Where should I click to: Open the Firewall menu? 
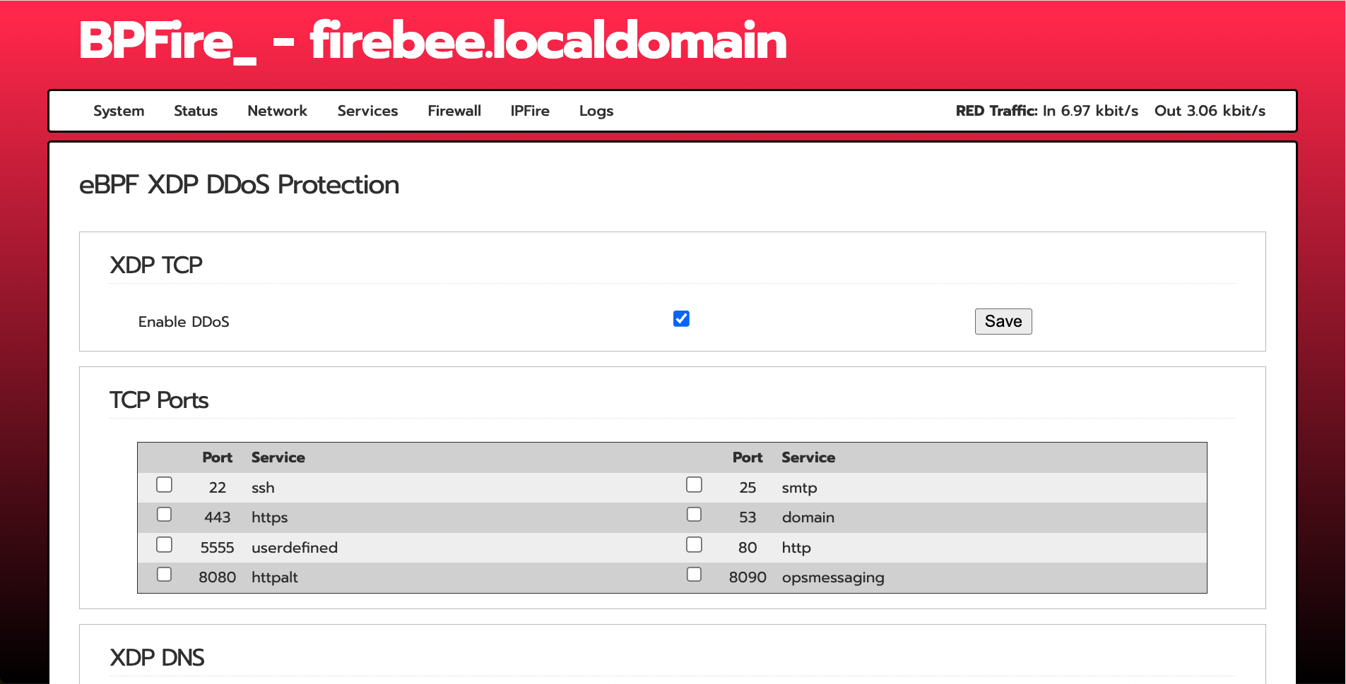(454, 111)
